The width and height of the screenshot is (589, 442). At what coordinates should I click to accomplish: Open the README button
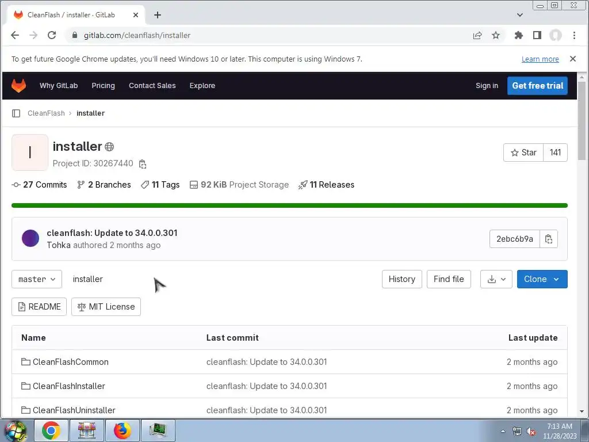[x=39, y=307]
